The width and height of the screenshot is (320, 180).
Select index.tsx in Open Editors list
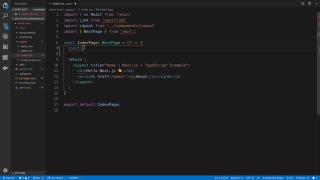tap(28, 14)
